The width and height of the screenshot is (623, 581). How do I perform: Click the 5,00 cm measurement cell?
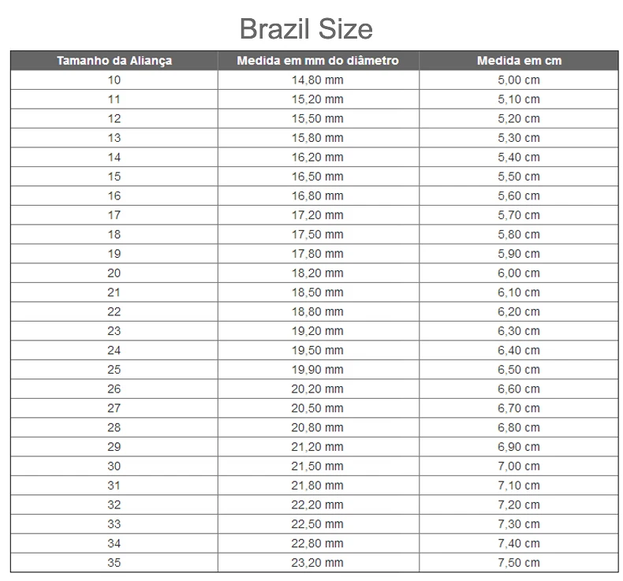coord(519,80)
